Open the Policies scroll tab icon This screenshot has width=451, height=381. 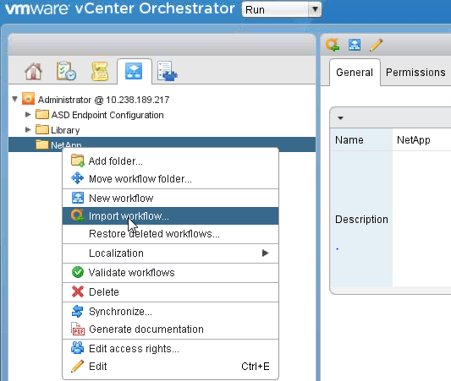pos(100,71)
